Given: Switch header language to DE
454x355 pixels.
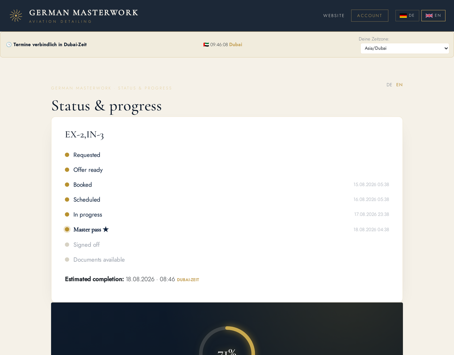Looking at the screenshot, I should (407, 16).
